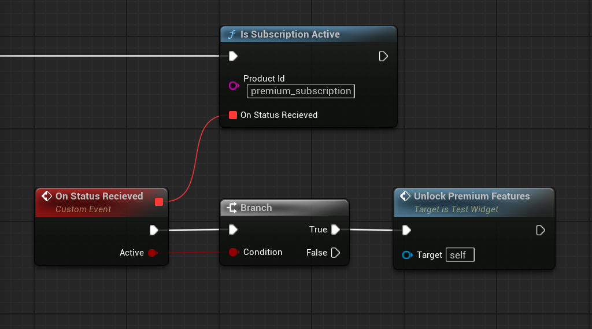Click exec output pin of the custom event
Screen dimensions: 592x329
(154, 230)
